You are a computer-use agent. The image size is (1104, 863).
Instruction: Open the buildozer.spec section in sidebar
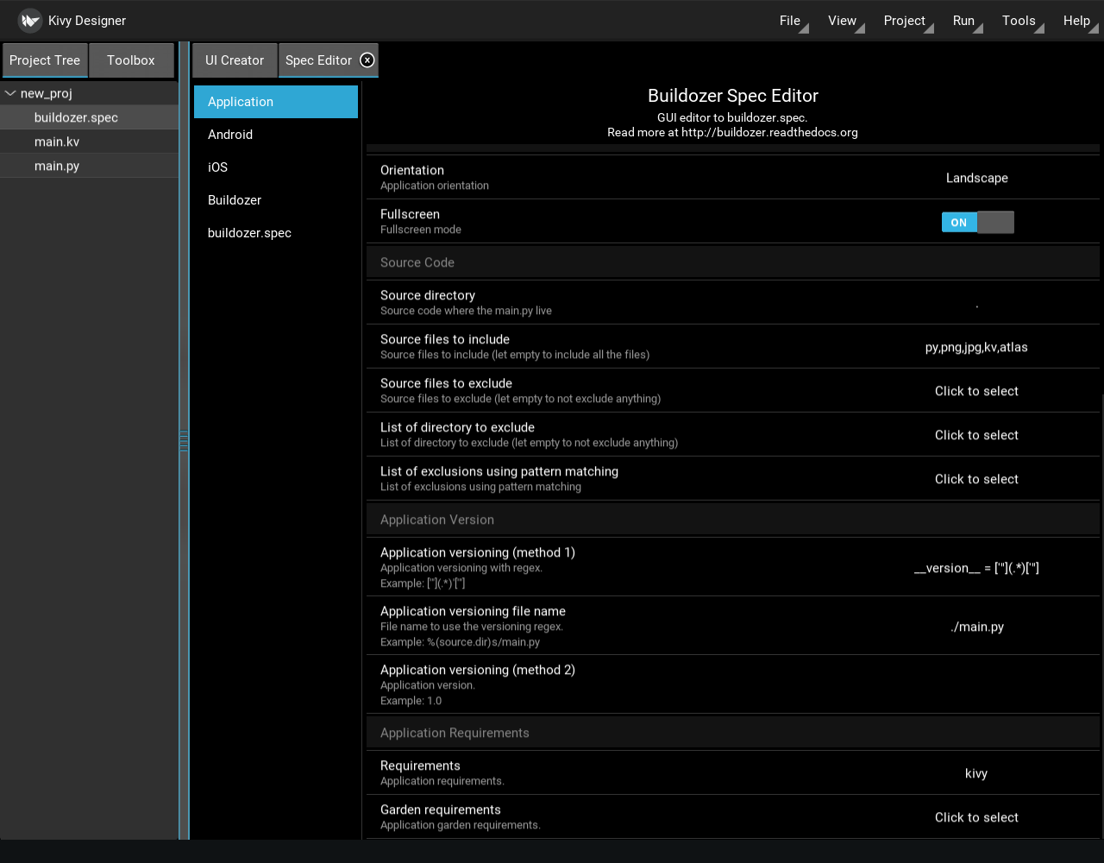pos(276,233)
